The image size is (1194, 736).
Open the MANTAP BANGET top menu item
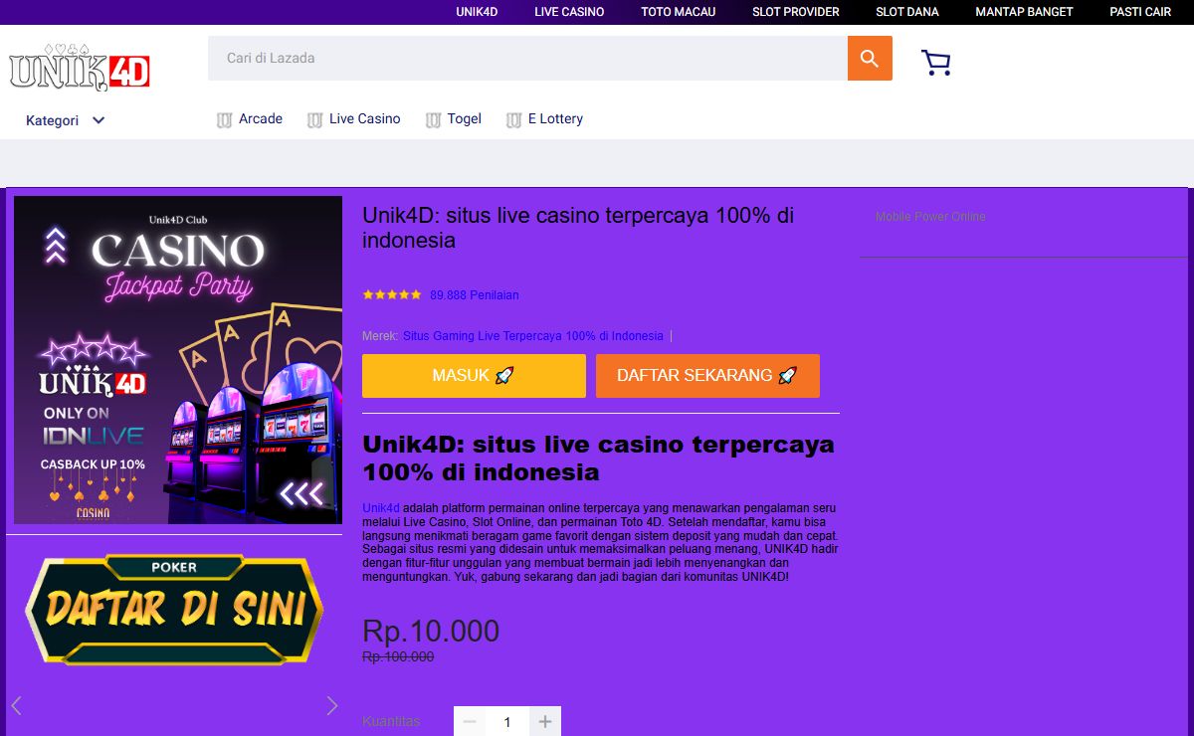pos(1024,12)
